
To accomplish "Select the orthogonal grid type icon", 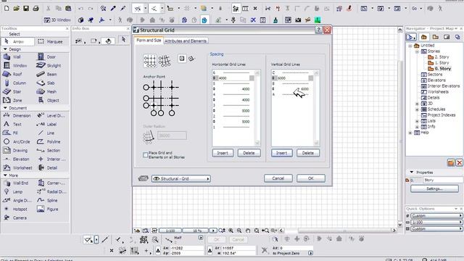I will (x=150, y=61).
